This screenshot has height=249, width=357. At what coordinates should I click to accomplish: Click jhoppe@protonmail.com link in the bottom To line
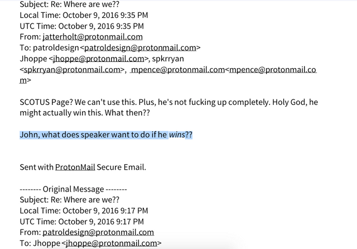[x=112, y=243]
